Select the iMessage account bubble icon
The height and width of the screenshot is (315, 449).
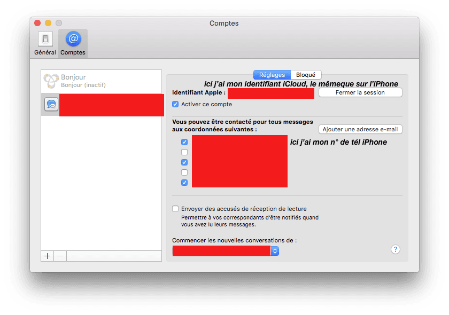click(x=51, y=105)
